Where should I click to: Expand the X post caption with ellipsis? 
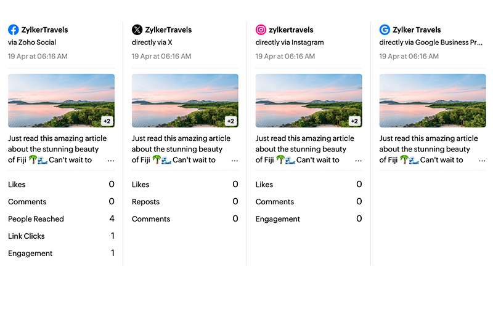click(x=235, y=161)
